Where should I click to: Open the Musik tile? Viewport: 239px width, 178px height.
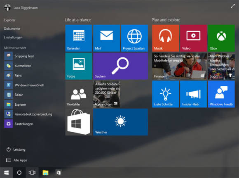tap(166, 38)
